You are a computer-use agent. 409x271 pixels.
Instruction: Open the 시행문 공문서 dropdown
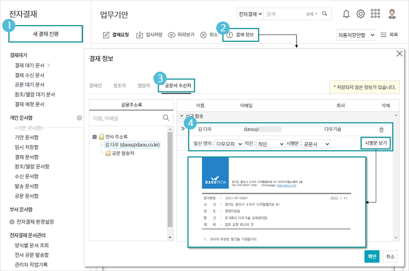(316, 144)
